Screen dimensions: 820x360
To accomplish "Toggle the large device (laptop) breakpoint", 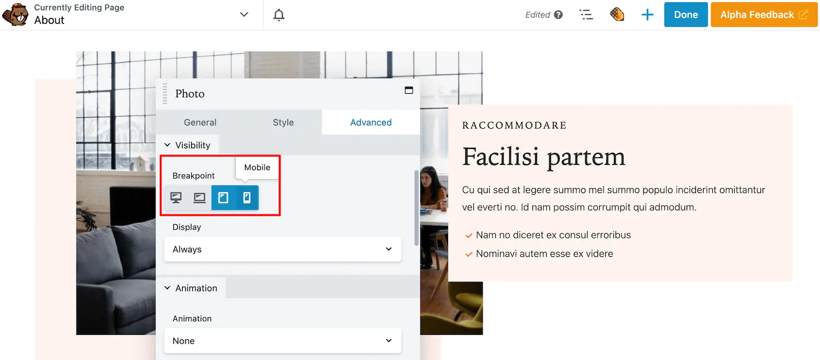I will [x=200, y=197].
